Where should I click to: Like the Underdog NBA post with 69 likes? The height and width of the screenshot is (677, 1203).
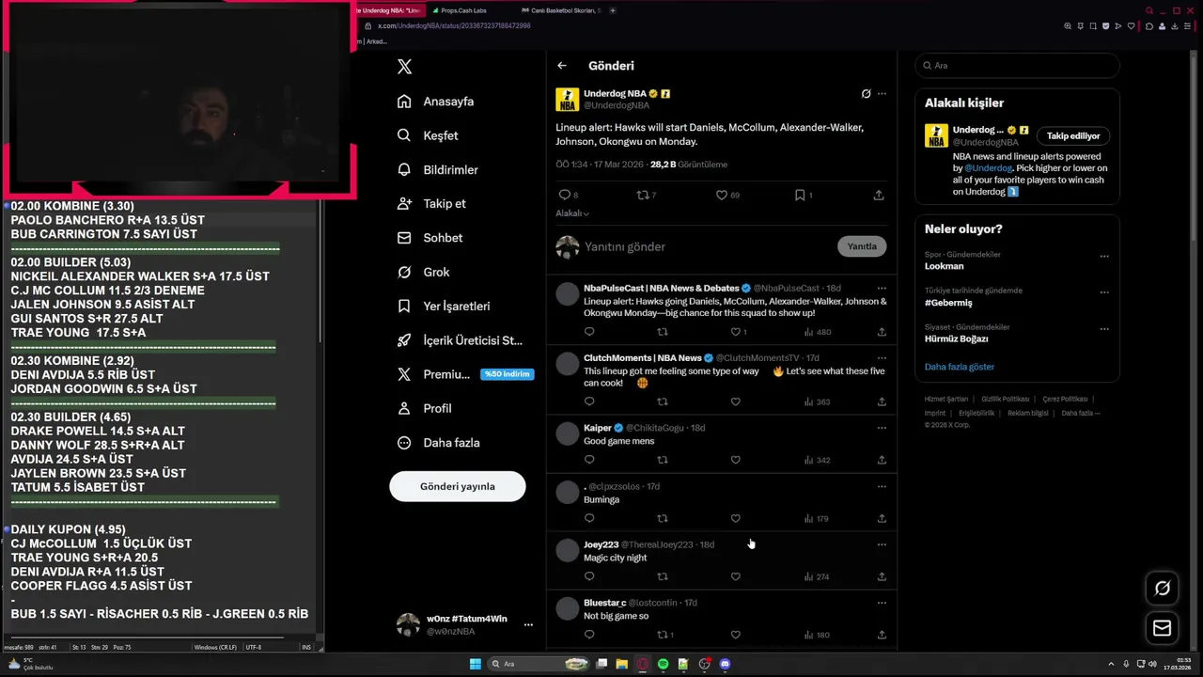(727, 195)
